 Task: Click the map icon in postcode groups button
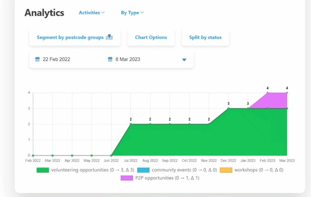coord(110,38)
